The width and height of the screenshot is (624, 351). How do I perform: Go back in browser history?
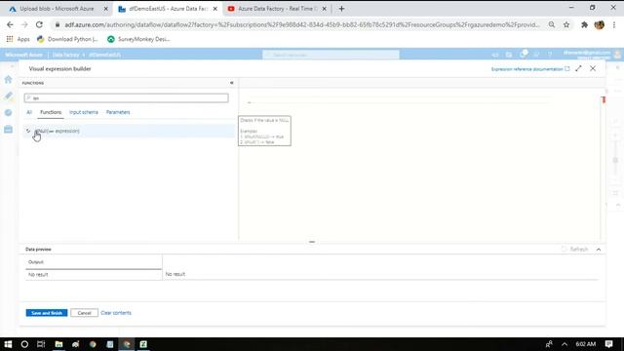click(10, 24)
